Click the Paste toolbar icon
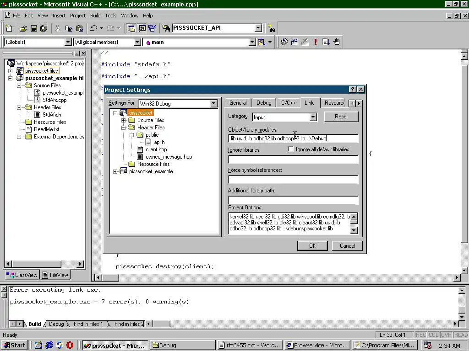This screenshot has width=469, height=351. point(80,28)
